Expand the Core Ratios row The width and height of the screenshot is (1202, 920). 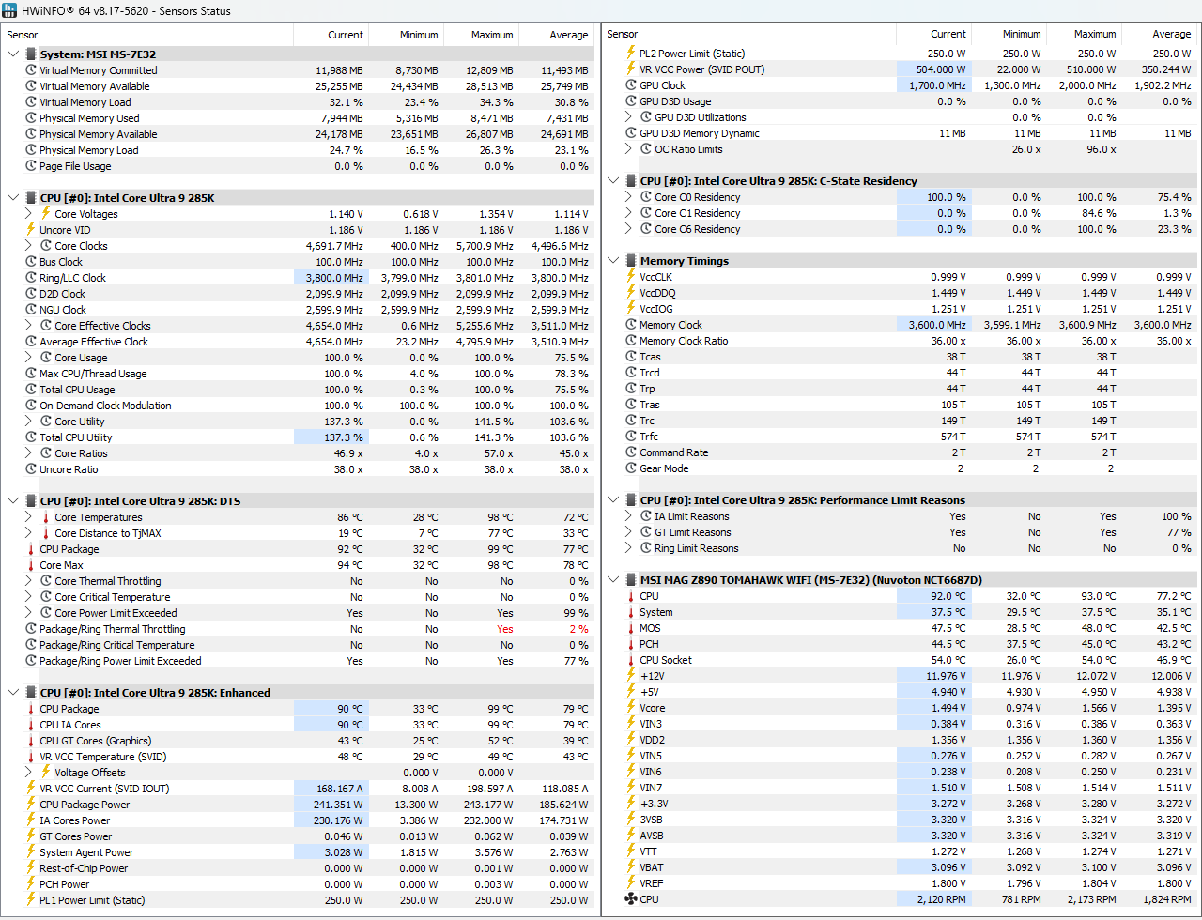pos(29,453)
